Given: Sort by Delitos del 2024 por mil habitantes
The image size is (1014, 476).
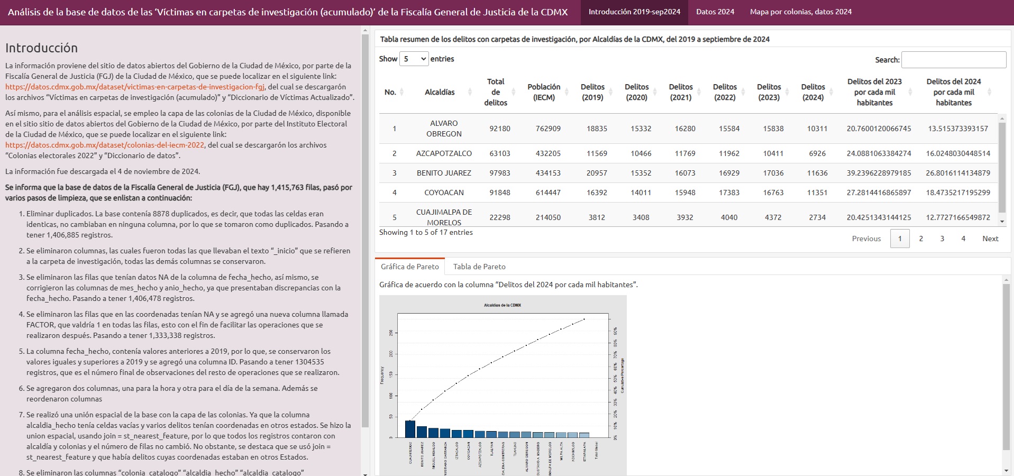Looking at the screenshot, I should click(958, 92).
